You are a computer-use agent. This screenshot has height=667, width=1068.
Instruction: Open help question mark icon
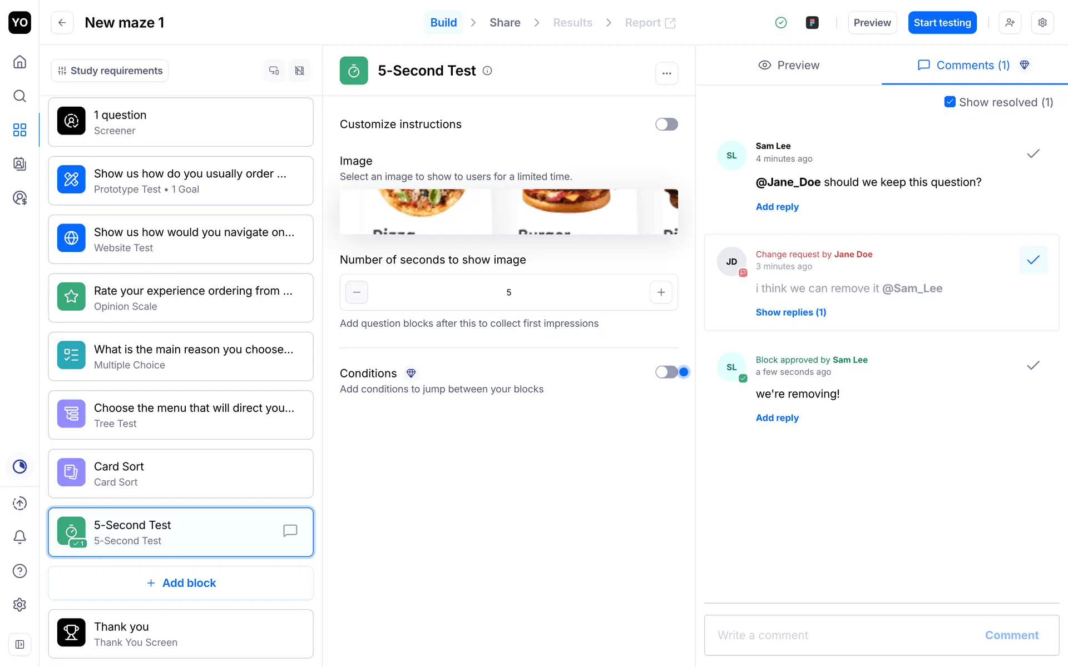pyautogui.click(x=19, y=571)
